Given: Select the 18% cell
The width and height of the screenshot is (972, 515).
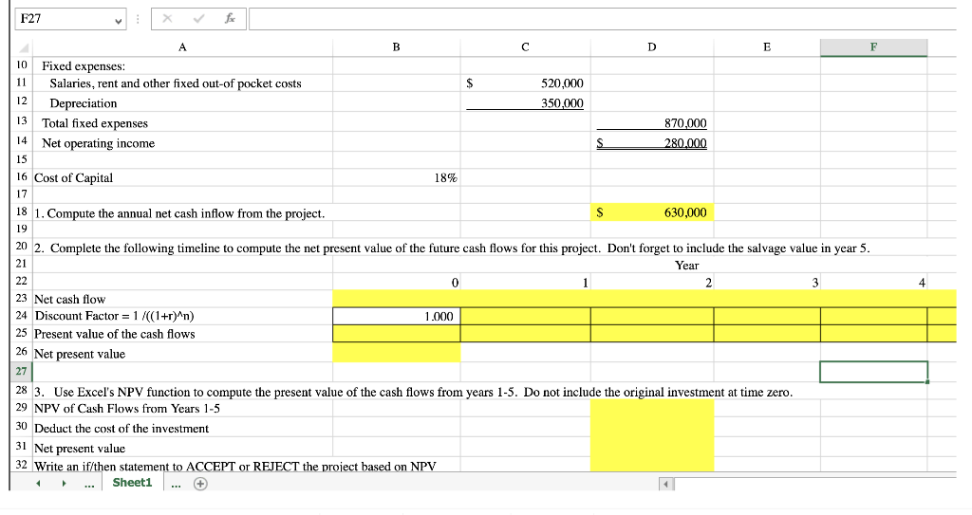Looking at the screenshot, I should click(x=396, y=177).
